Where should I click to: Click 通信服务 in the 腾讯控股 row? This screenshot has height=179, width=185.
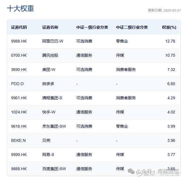click(84, 55)
